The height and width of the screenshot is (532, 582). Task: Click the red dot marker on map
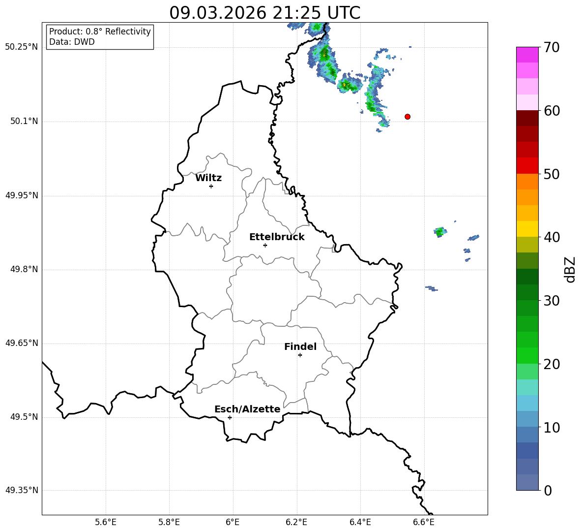407,117
